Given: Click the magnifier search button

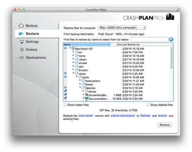Looking at the screenshot, I should tap(171, 39).
